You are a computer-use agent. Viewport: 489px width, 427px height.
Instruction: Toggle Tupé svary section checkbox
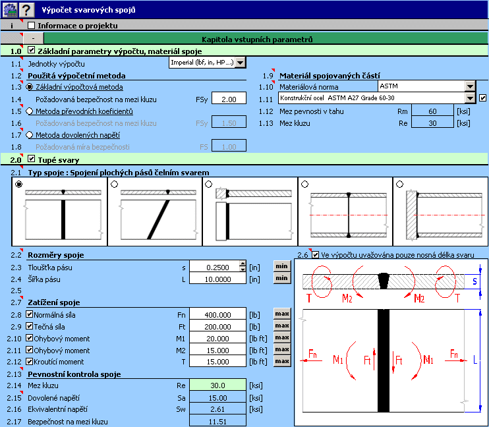pyautogui.click(x=32, y=159)
